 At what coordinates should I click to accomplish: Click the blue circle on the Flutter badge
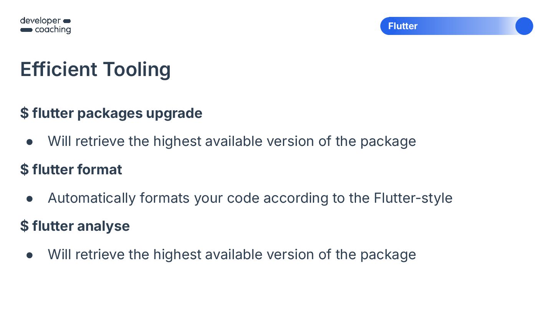524,26
